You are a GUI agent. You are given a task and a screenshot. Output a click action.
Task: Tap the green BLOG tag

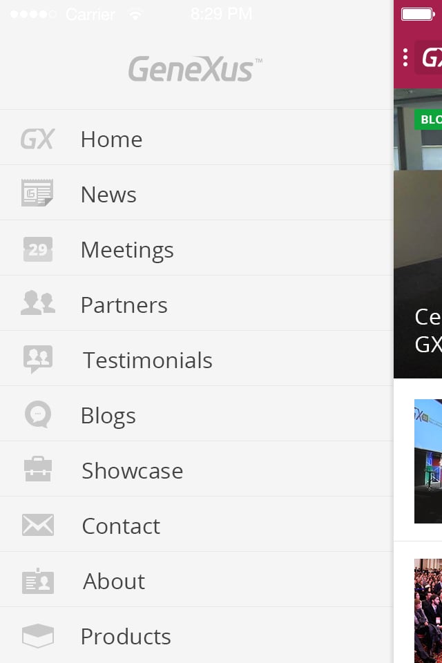[x=428, y=119]
